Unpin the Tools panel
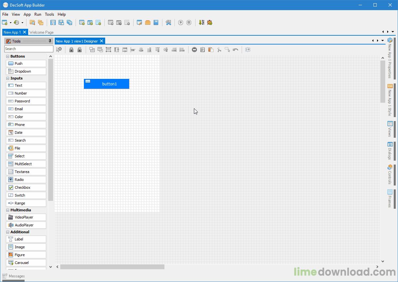398x282 pixels. click(49, 41)
